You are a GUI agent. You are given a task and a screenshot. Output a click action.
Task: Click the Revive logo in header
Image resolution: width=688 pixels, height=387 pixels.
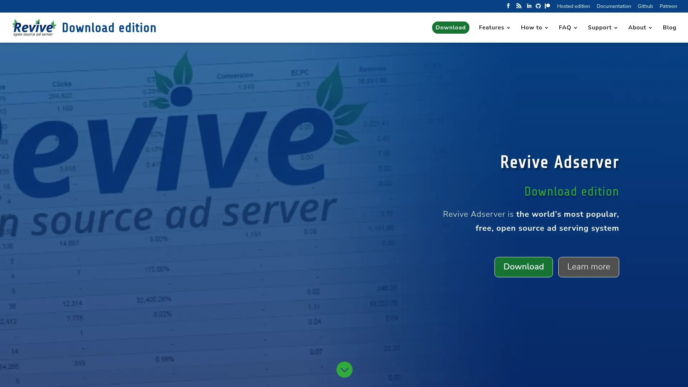(34, 28)
